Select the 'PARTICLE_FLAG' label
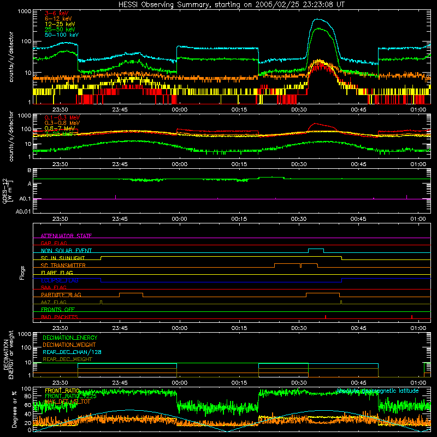The width and height of the screenshot is (437, 437). (x=61, y=295)
